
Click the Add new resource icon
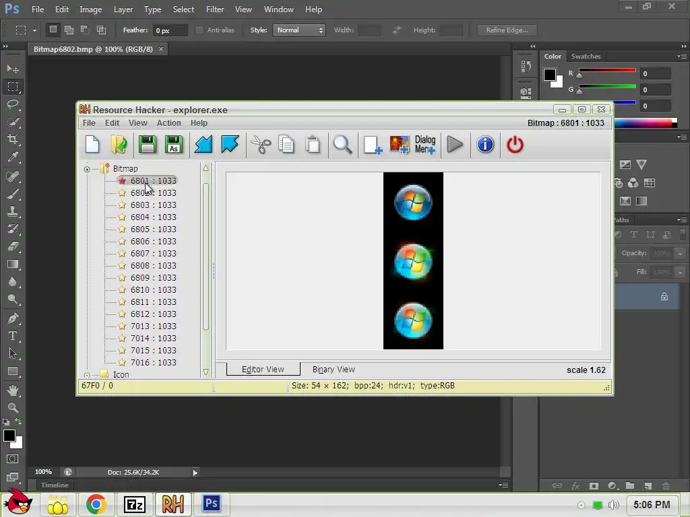point(373,145)
